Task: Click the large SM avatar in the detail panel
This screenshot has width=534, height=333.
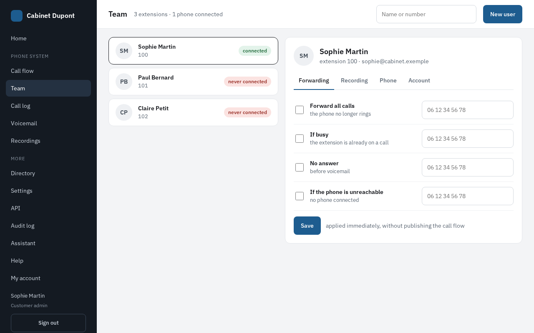Action: (x=304, y=56)
